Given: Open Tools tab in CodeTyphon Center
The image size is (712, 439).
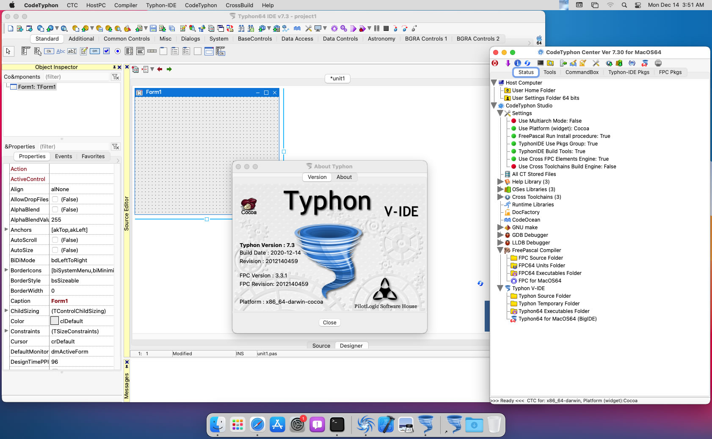Looking at the screenshot, I should pos(550,72).
